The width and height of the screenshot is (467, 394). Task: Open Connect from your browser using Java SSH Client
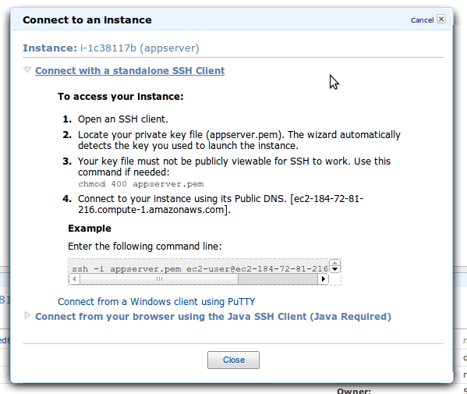[213, 317]
